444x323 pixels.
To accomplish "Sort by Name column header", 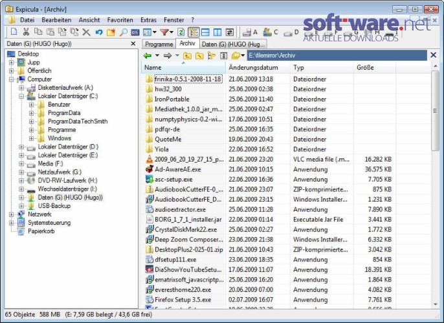I will coord(183,68).
